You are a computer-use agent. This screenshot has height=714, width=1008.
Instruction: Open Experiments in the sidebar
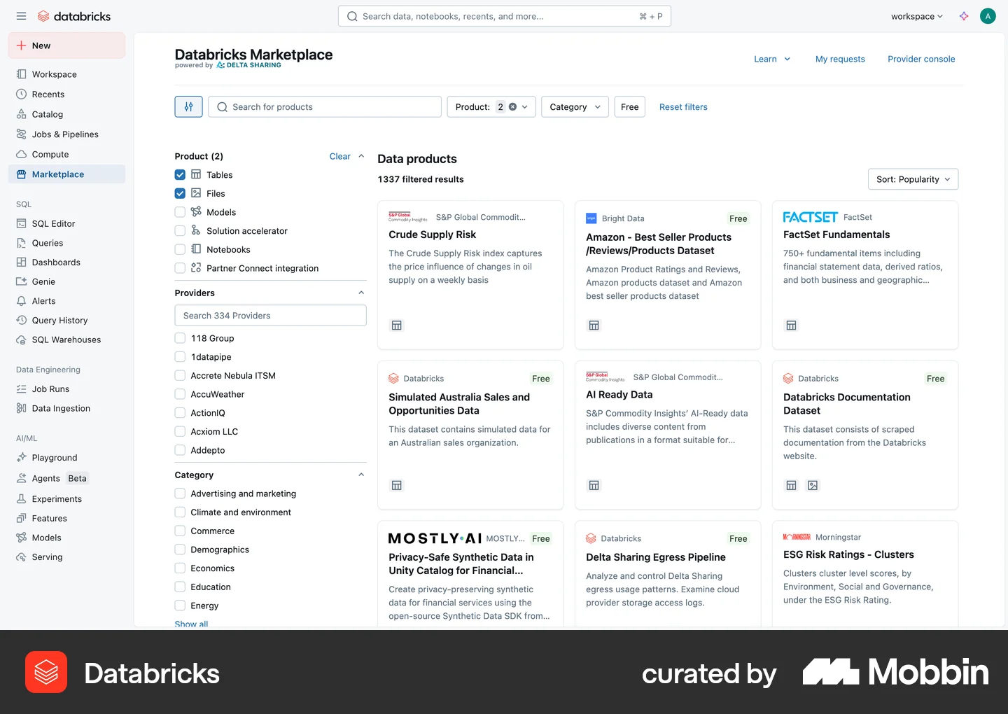point(67,499)
